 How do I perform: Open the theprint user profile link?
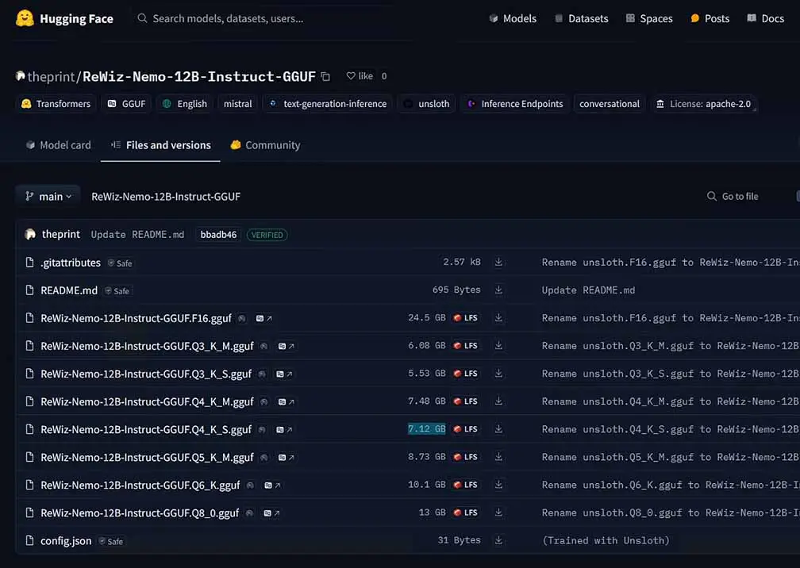[x=51, y=76]
